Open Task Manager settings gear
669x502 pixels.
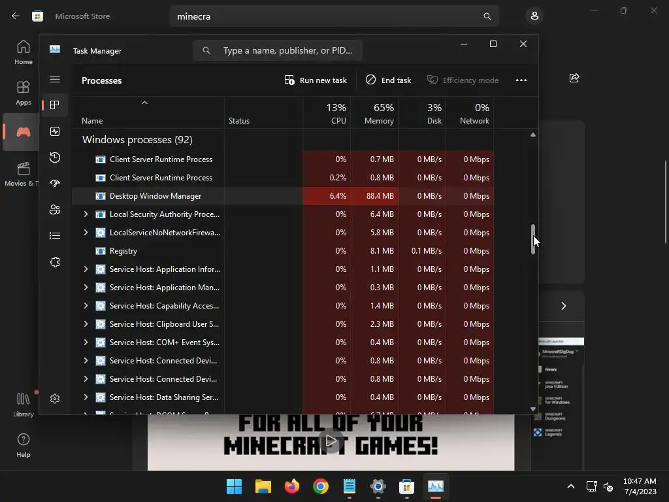point(55,399)
